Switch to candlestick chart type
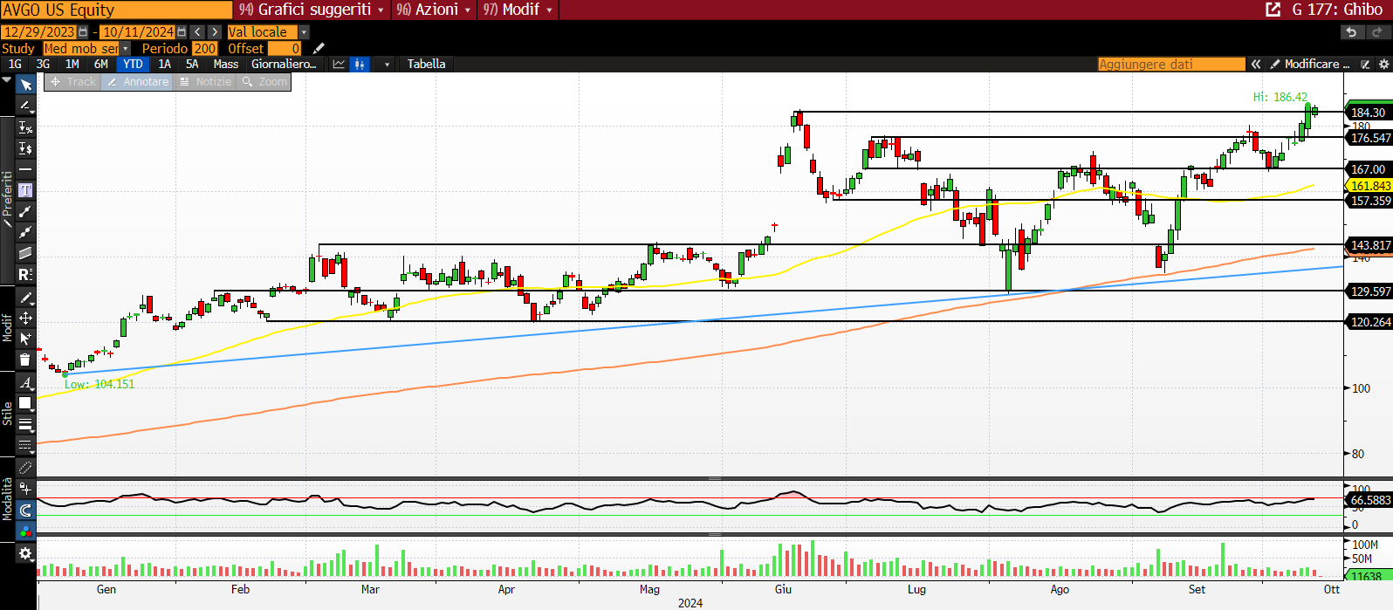The image size is (1393, 610). pos(359,64)
